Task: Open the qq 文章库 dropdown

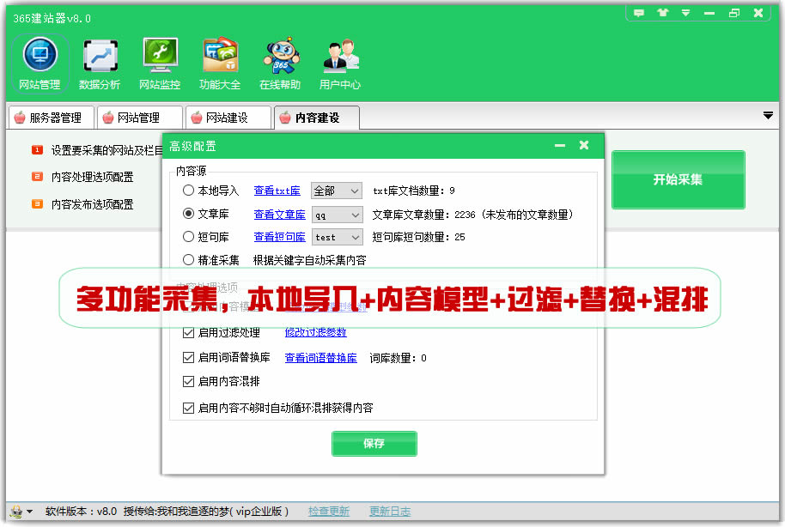Action: tap(337, 214)
